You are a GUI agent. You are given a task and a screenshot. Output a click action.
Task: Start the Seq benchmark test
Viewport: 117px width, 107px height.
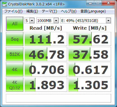point(15,39)
